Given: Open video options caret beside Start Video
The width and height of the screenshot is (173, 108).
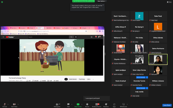Looking at the screenshot, I should tap(18, 104).
